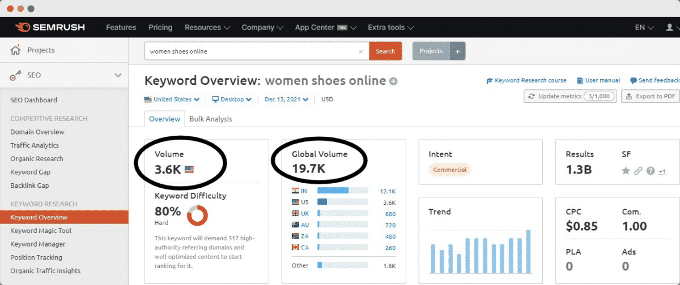The height and width of the screenshot is (285, 680).
Task: Expand the Resources menu
Action: [207, 27]
